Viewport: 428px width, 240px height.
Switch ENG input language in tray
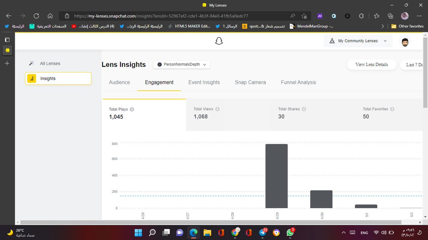point(364,233)
